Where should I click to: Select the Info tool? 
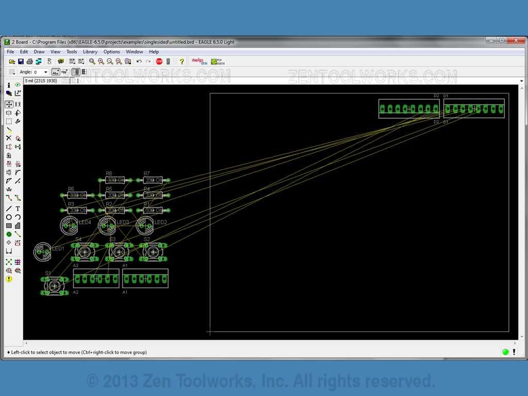(9, 85)
